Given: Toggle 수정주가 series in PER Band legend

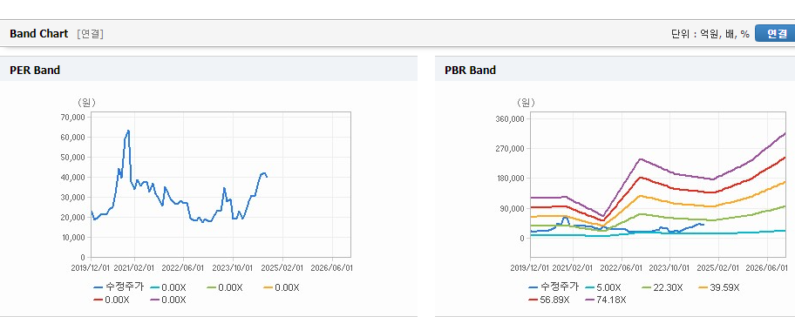Looking at the screenshot, I should tap(119, 287).
